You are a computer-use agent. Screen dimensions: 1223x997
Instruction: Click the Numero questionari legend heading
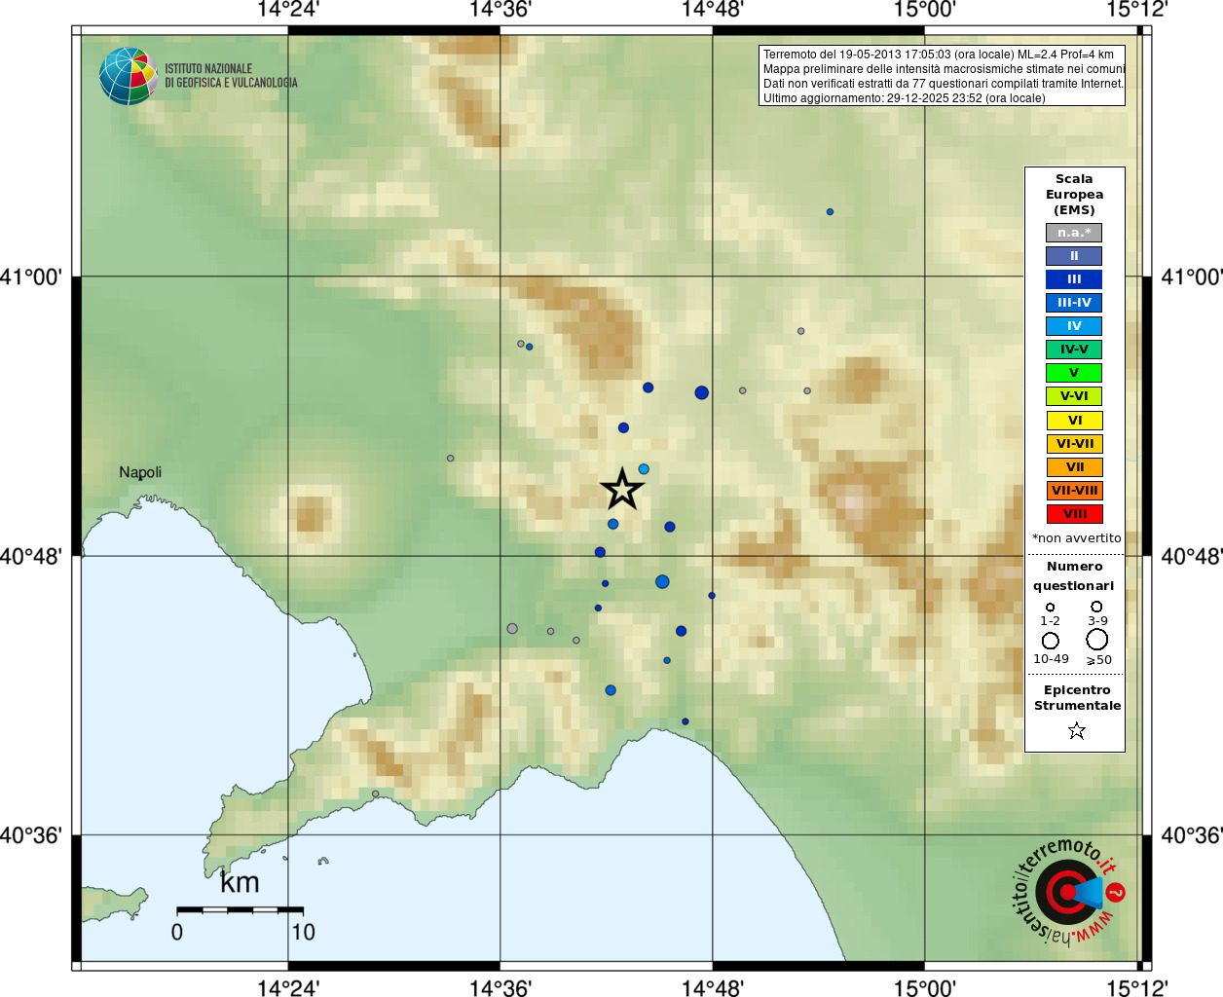(1074, 576)
